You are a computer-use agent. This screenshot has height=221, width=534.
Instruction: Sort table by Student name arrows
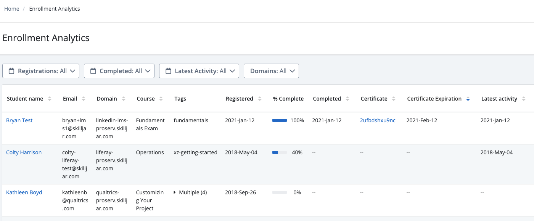[50, 99]
